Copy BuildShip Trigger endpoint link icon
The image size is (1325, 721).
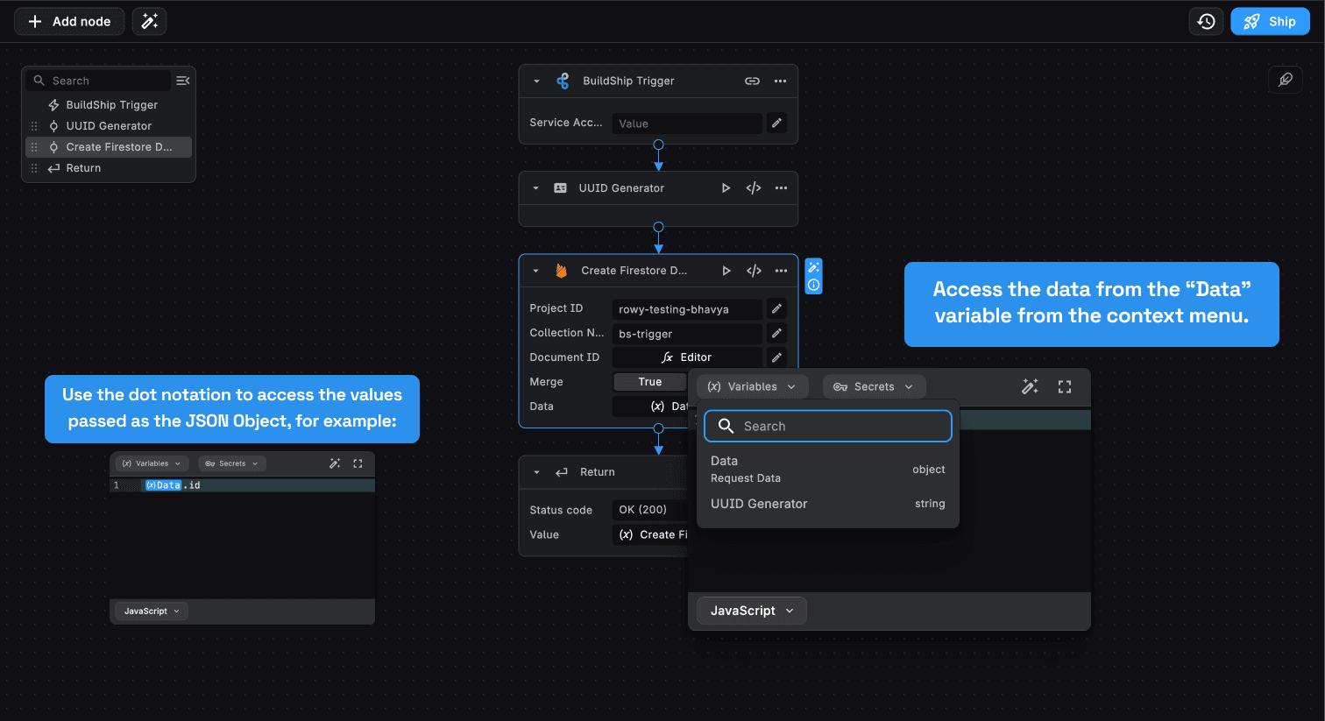752,81
